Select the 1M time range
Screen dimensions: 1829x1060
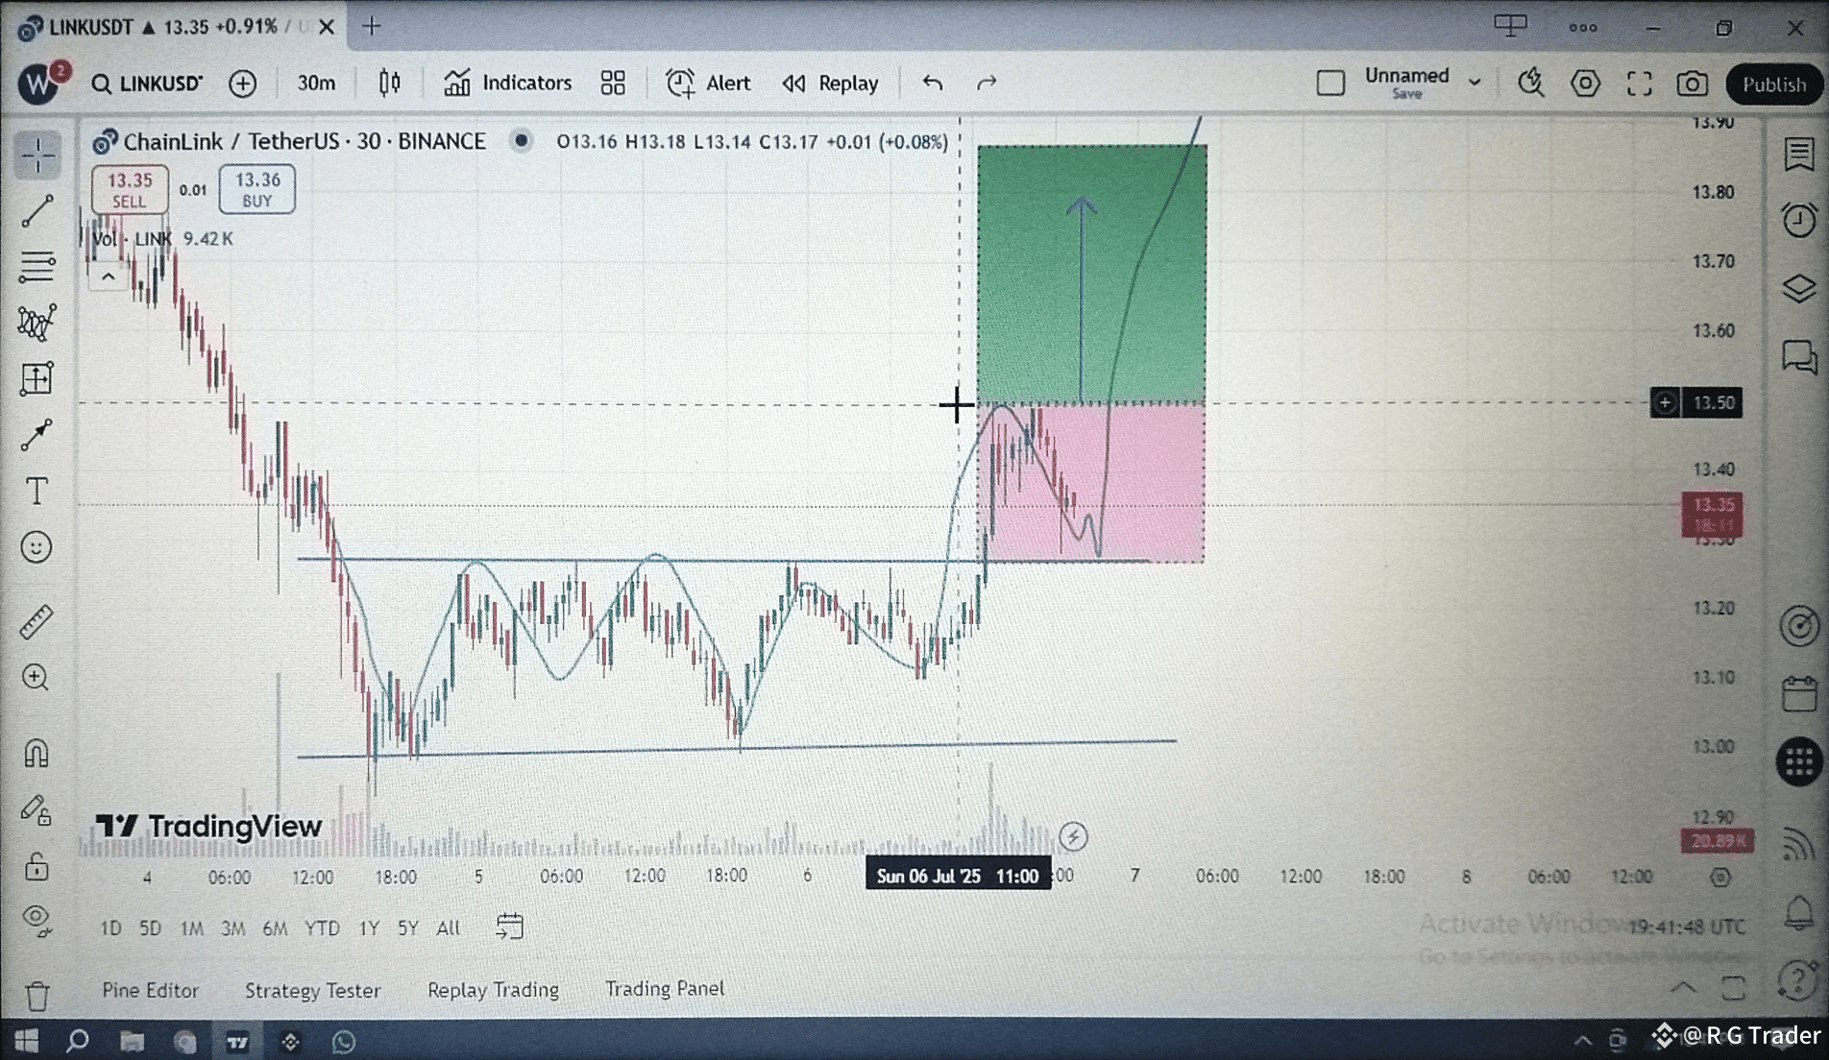pyautogui.click(x=192, y=928)
